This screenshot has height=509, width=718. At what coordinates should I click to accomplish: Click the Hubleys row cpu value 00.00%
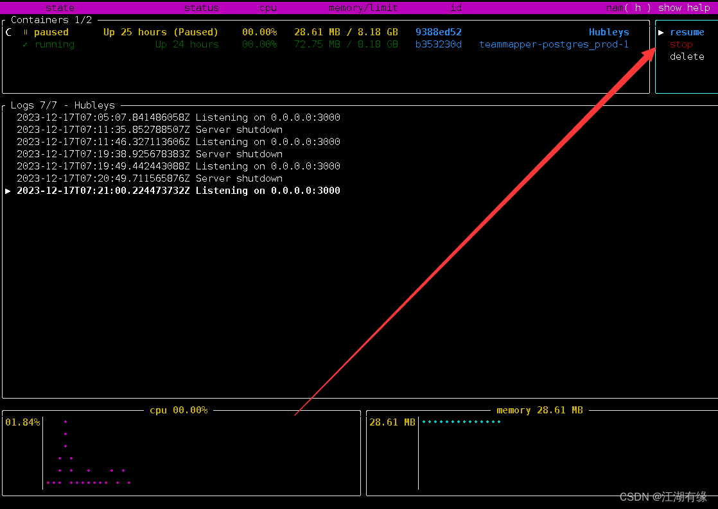tap(259, 32)
